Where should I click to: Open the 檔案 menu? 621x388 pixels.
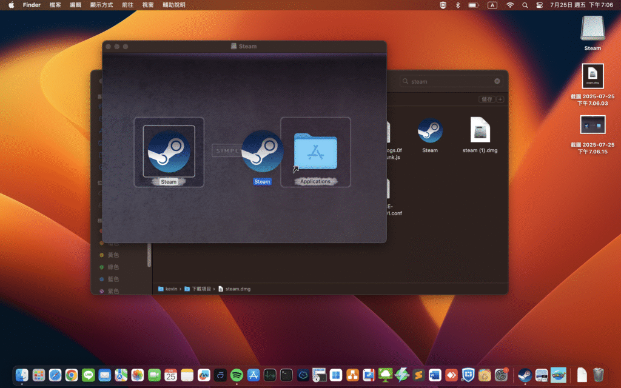[55, 5]
